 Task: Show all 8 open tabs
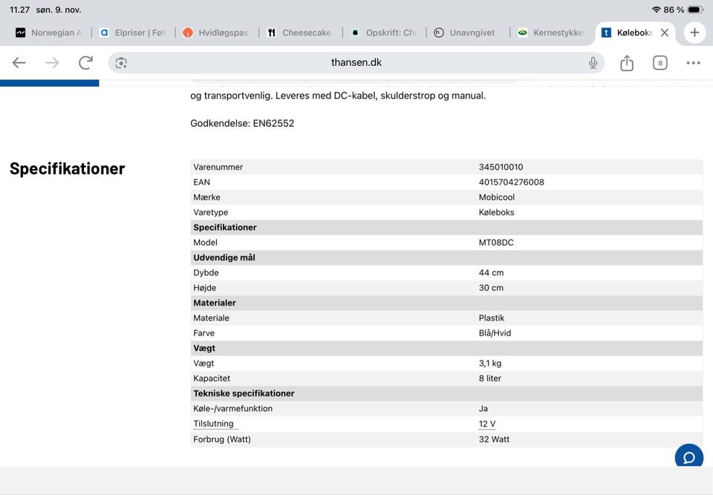coord(660,63)
